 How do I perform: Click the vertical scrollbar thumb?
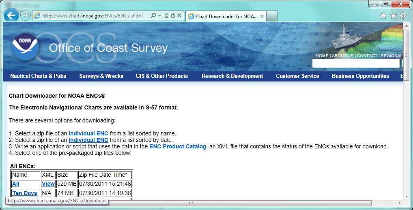[x=406, y=55]
